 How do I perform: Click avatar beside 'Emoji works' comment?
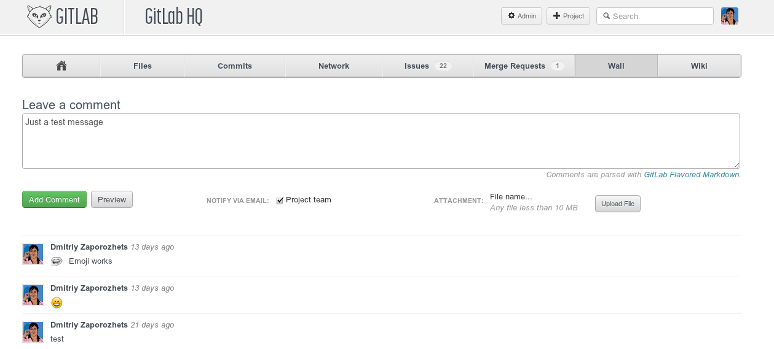coord(33,254)
